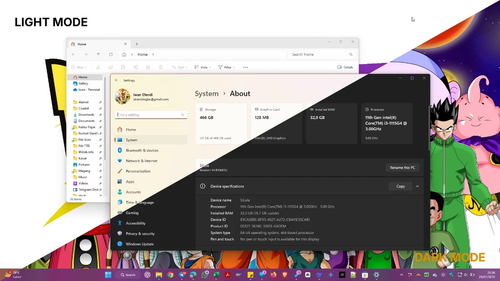
Task: Open the View dropdown menu
Action: pyautogui.click(x=203, y=67)
